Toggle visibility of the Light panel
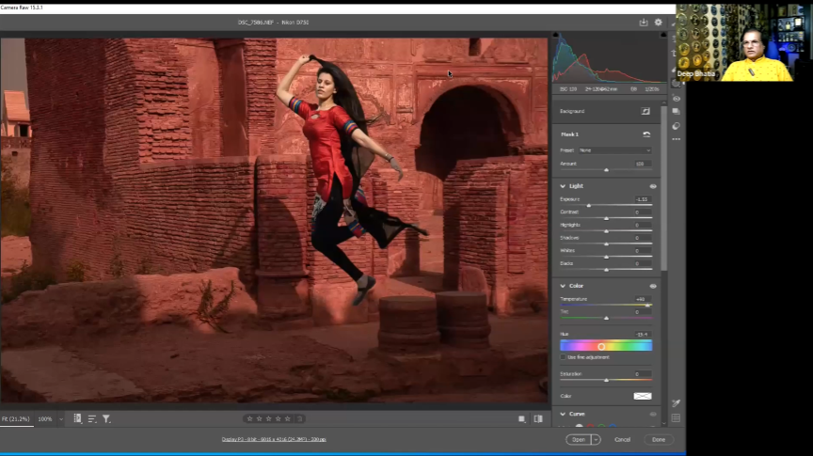This screenshot has width=813, height=456. (652, 186)
